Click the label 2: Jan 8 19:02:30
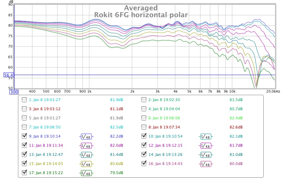 [164, 100]
